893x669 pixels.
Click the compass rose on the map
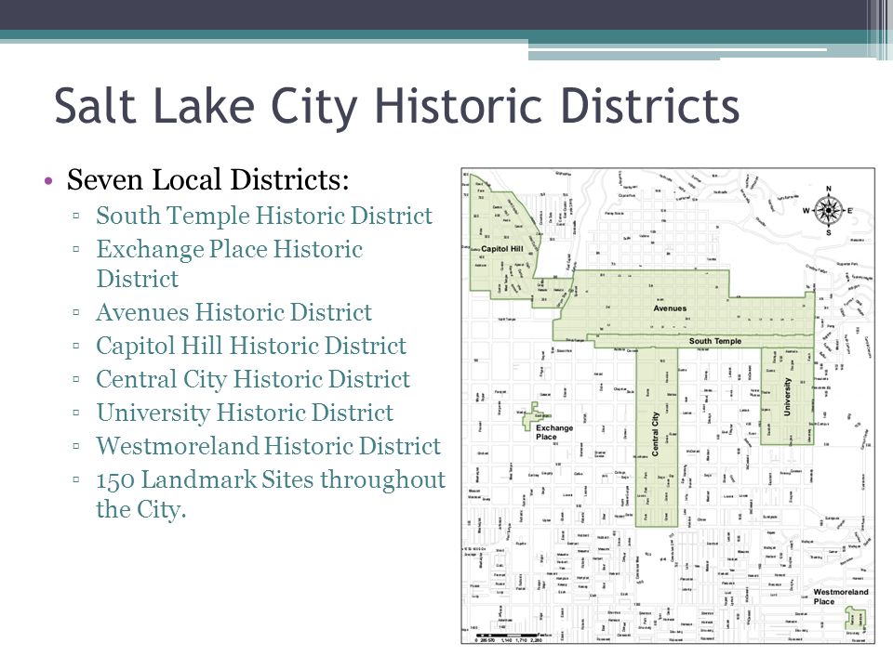(828, 211)
